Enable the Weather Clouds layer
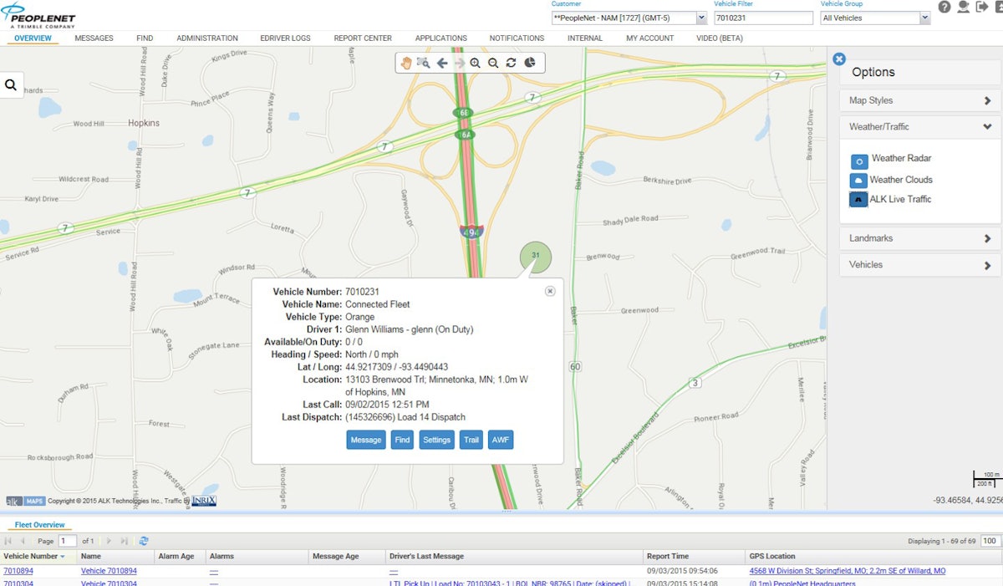 pyautogui.click(x=858, y=179)
